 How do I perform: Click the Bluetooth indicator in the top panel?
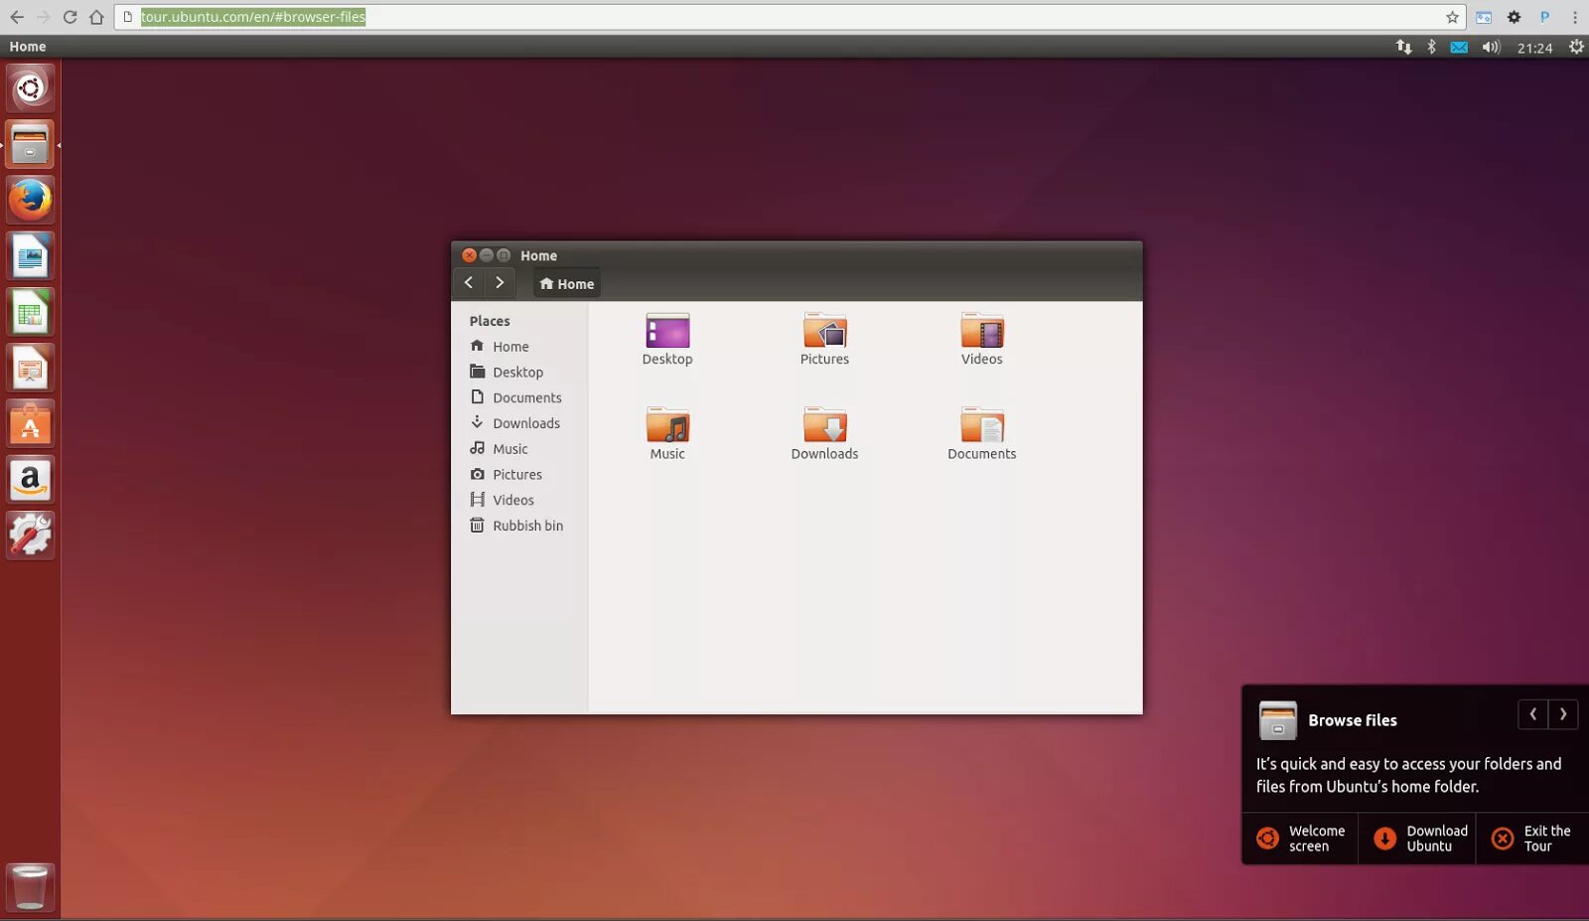1431,47
